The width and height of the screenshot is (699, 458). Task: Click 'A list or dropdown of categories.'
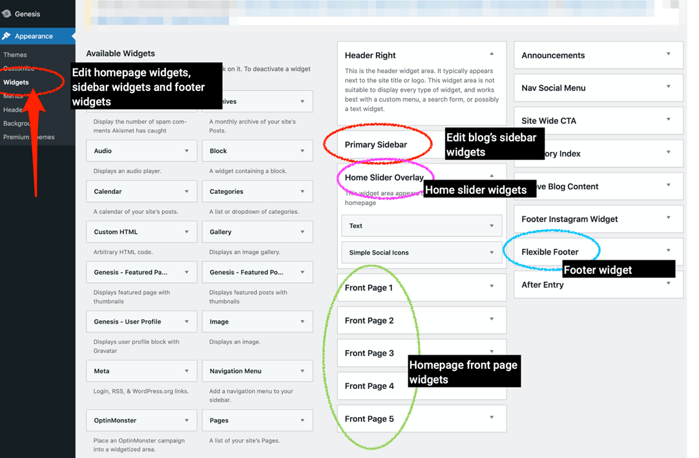(x=254, y=211)
